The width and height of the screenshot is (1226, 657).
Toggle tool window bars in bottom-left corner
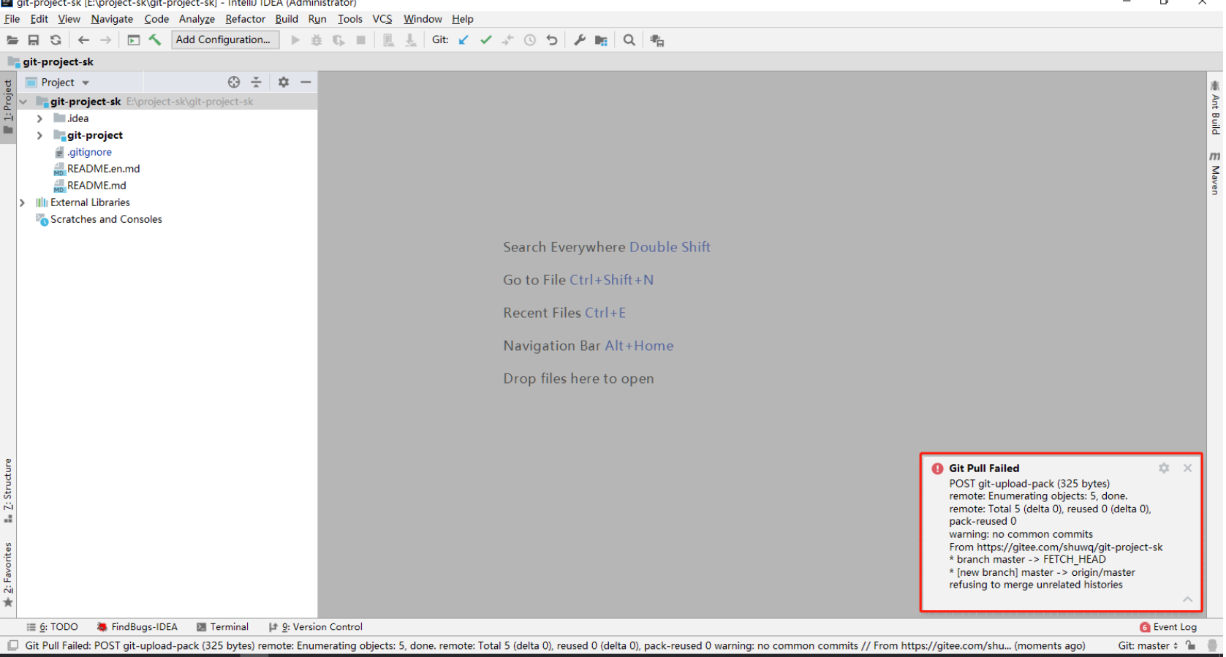[12, 645]
